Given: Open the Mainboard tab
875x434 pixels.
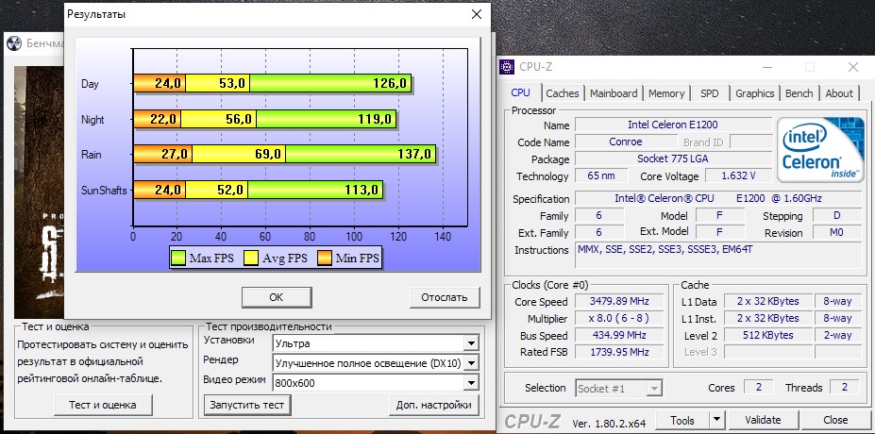Looking at the screenshot, I should pos(614,93).
